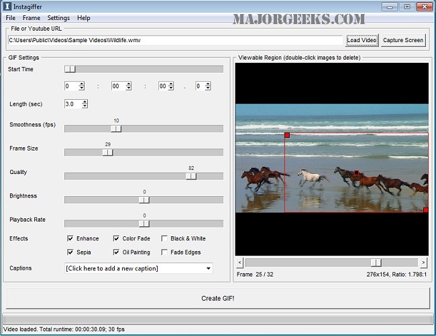
Task: Click the start time hours input field
Action: 72,86
